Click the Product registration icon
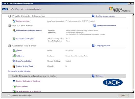This screenshot has width=135, height=99. pos(14,86)
